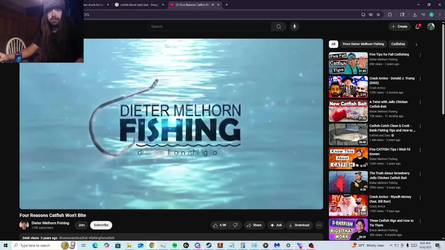Open Settings gear in taskbar
The height and width of the screenshot is (250, 445).
[x=288, y=245]
